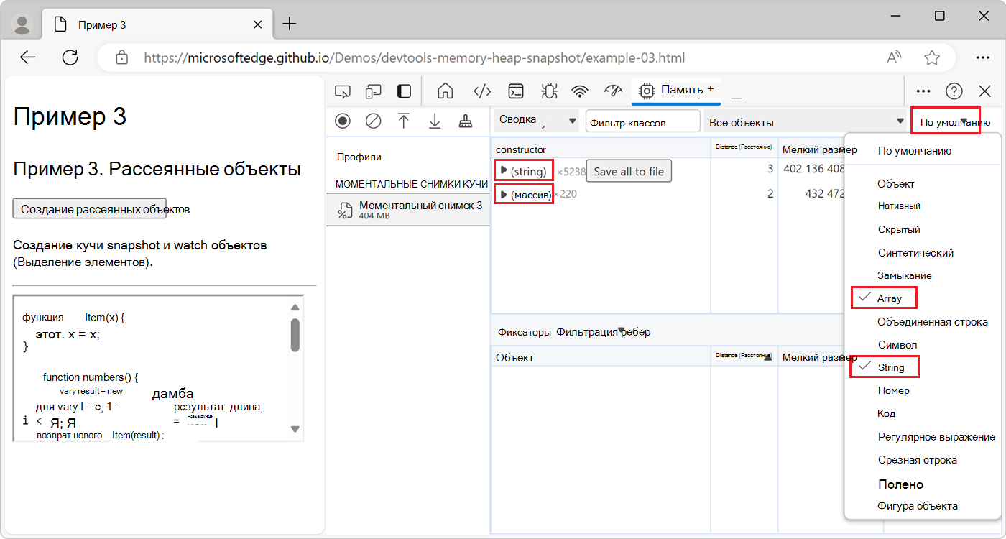Click the Создание рассеянных объектов button

click(x=90, y=208)
